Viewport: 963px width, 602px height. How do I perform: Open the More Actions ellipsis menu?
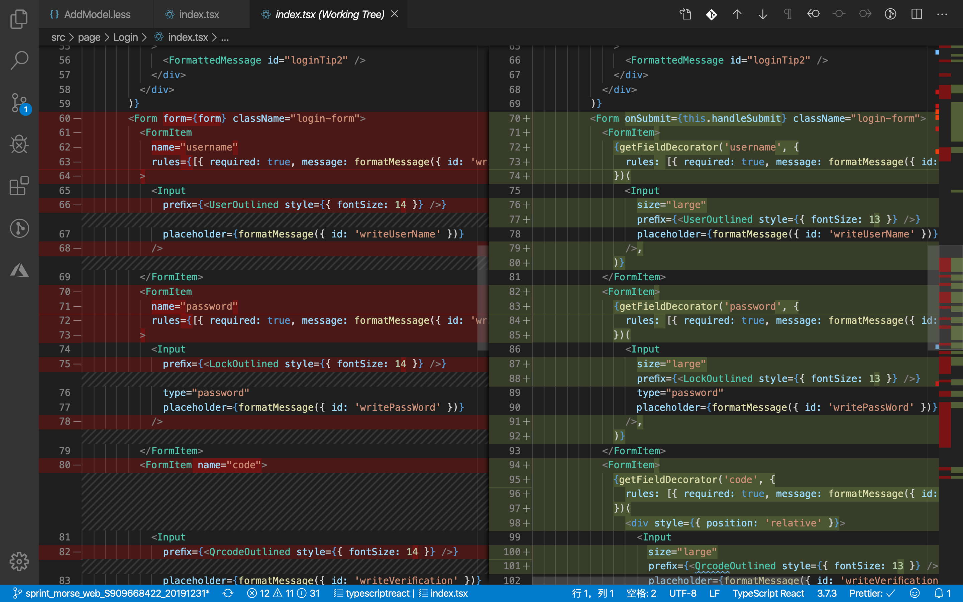tap(942, 14)
